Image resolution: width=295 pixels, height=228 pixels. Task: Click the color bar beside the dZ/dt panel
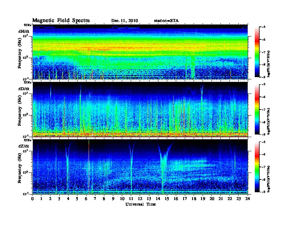(x=257, y=167)
